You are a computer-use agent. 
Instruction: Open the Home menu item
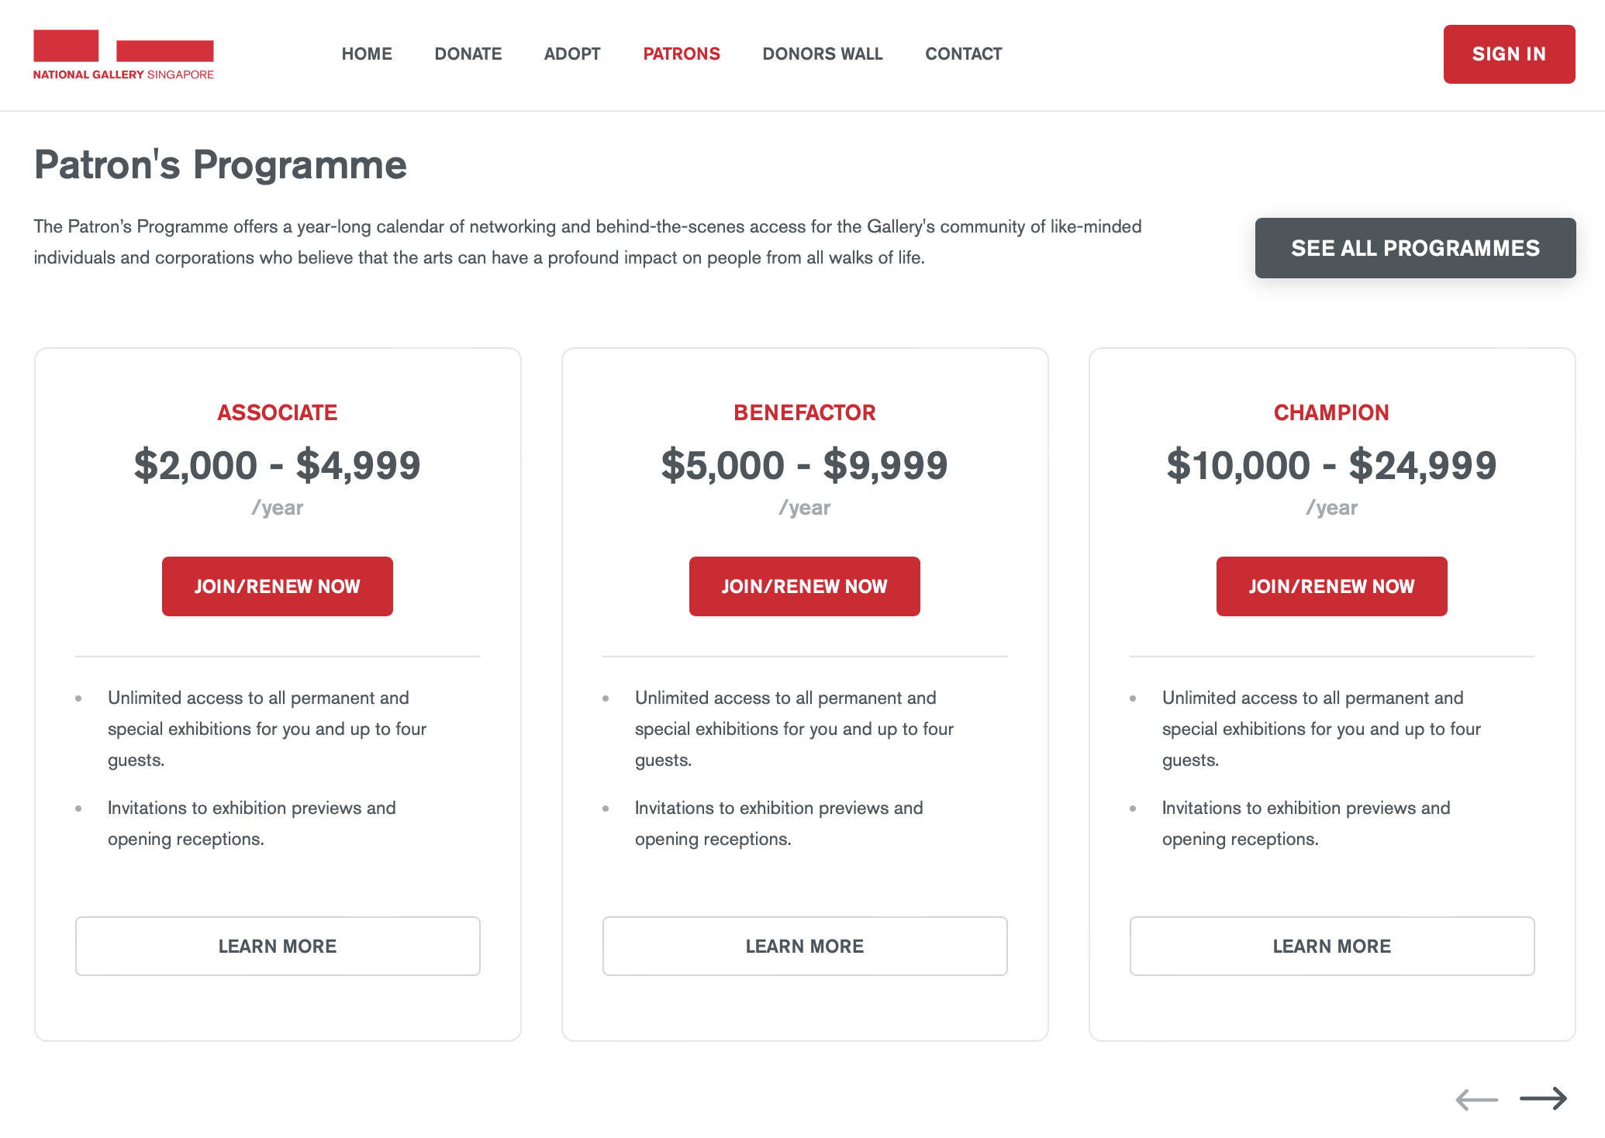[x=367, y=54]
